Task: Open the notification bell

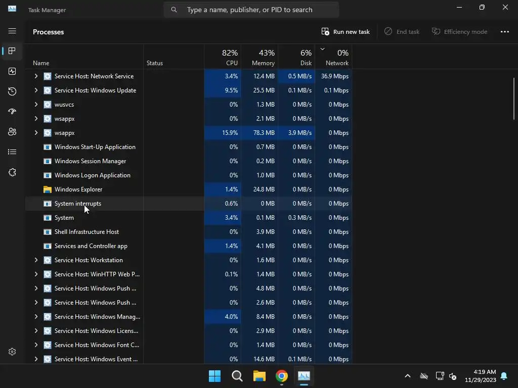Action: (x=504, y=376)
